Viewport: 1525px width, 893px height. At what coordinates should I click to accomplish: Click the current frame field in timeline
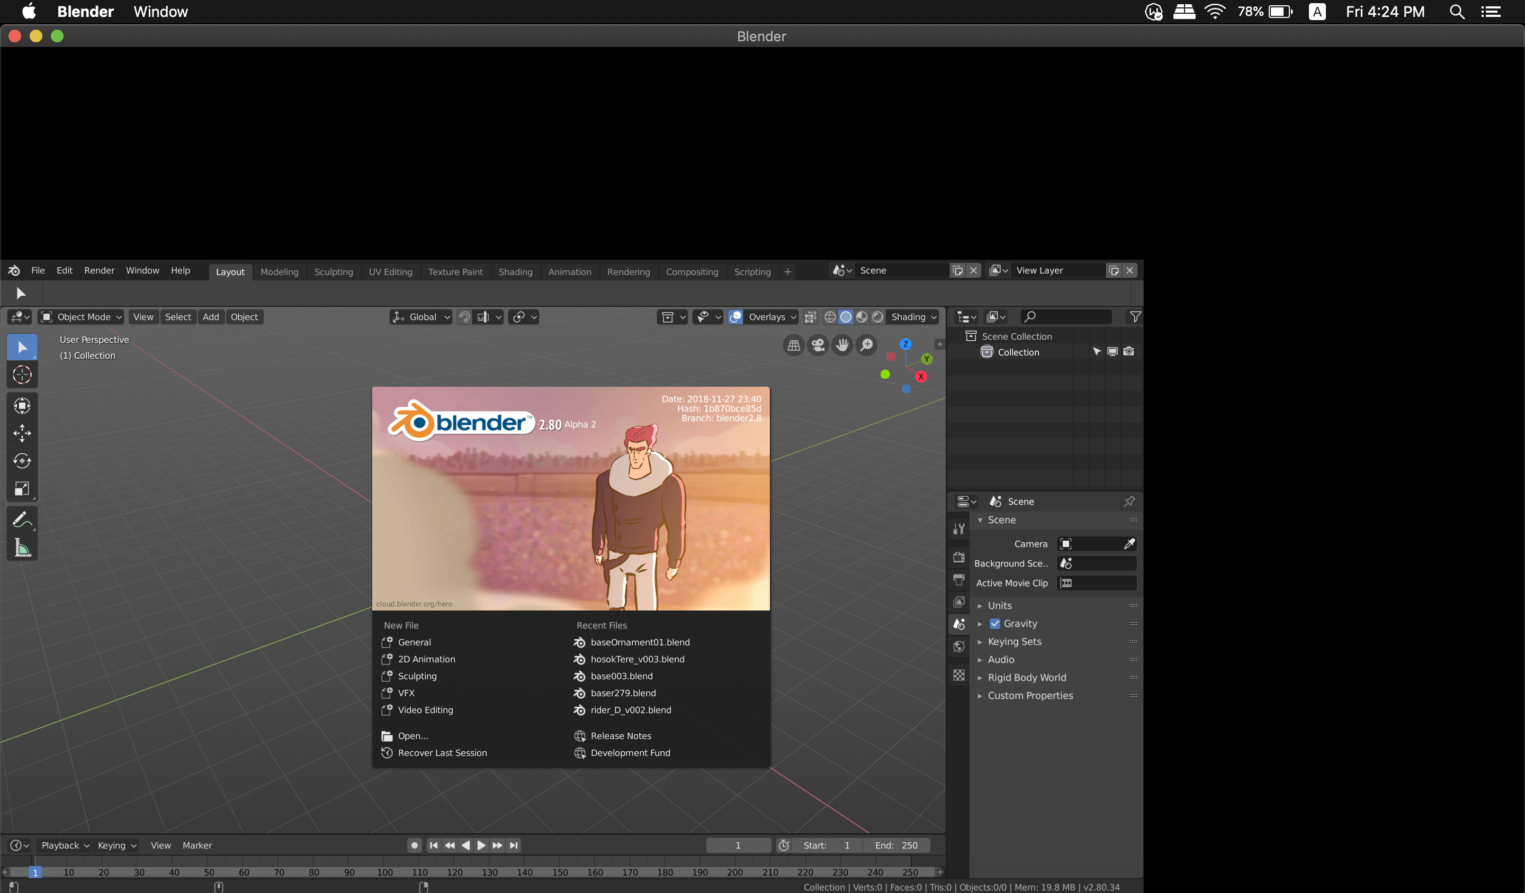pos(738,845)
